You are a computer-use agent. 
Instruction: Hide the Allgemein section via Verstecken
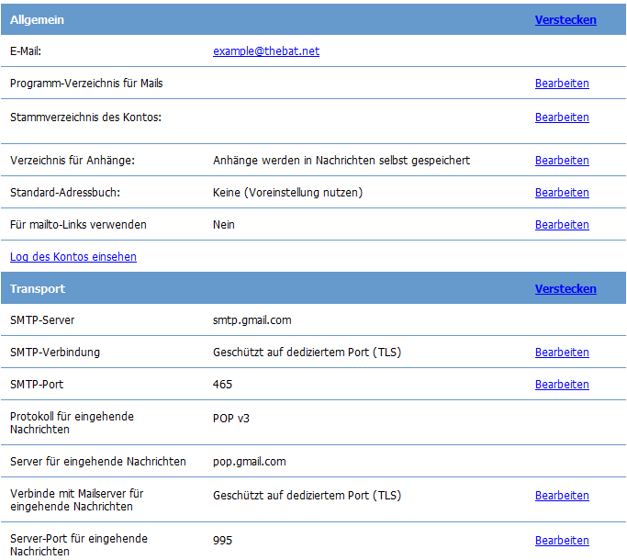coord(565,19)
